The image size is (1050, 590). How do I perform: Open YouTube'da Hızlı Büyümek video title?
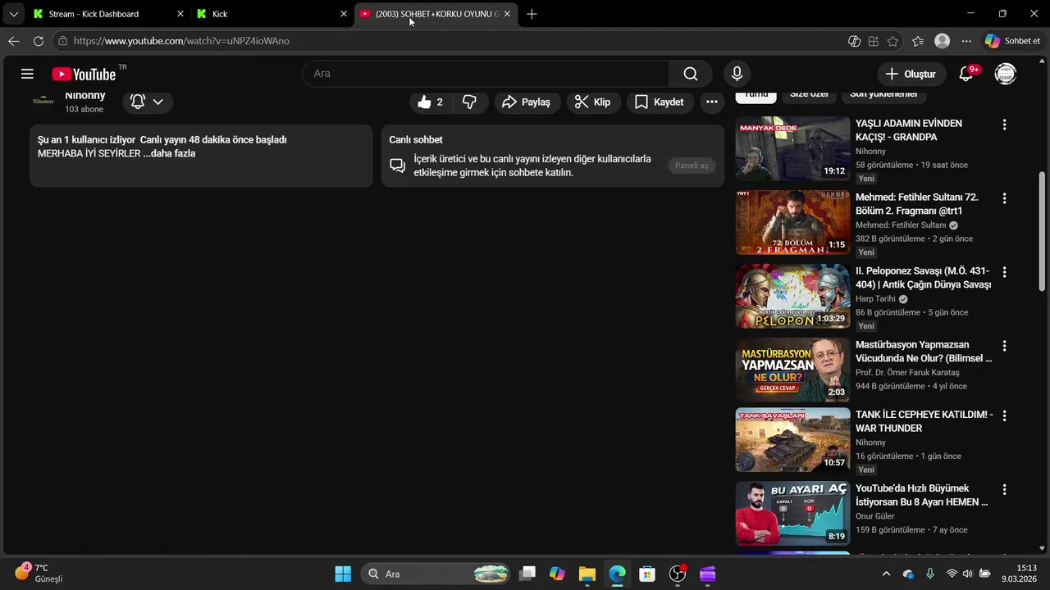pyautogui.click(x=921, y=495)
